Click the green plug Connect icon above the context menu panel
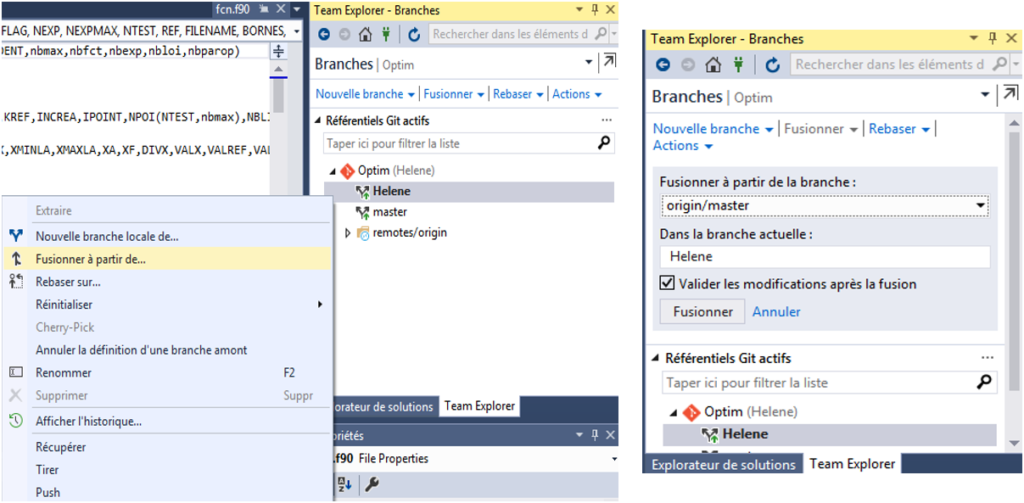The width and height of the screenshot is (1024, 503). click(x=386, y=34)
